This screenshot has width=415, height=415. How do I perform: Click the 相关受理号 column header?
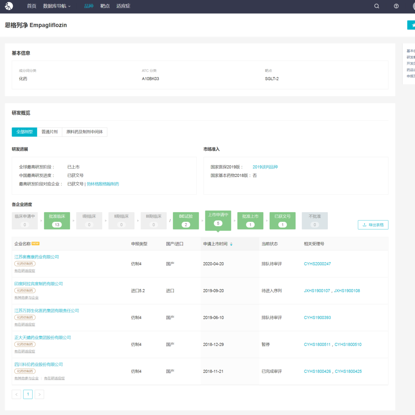[x=314, y=244]
